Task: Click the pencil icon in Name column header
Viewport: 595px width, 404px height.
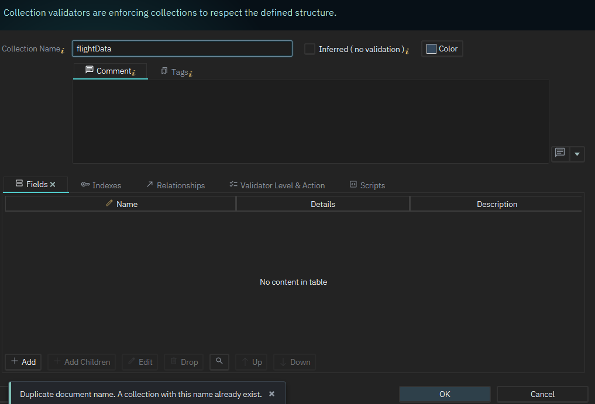Action: point(109,203)
